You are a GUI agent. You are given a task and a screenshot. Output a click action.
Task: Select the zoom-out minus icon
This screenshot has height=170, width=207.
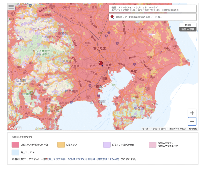192,121
